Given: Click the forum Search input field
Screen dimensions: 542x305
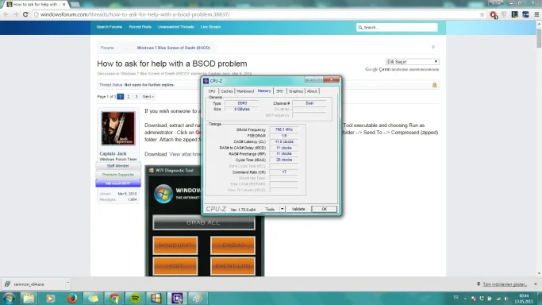Looking at the screenshot, I should point(397,27).
